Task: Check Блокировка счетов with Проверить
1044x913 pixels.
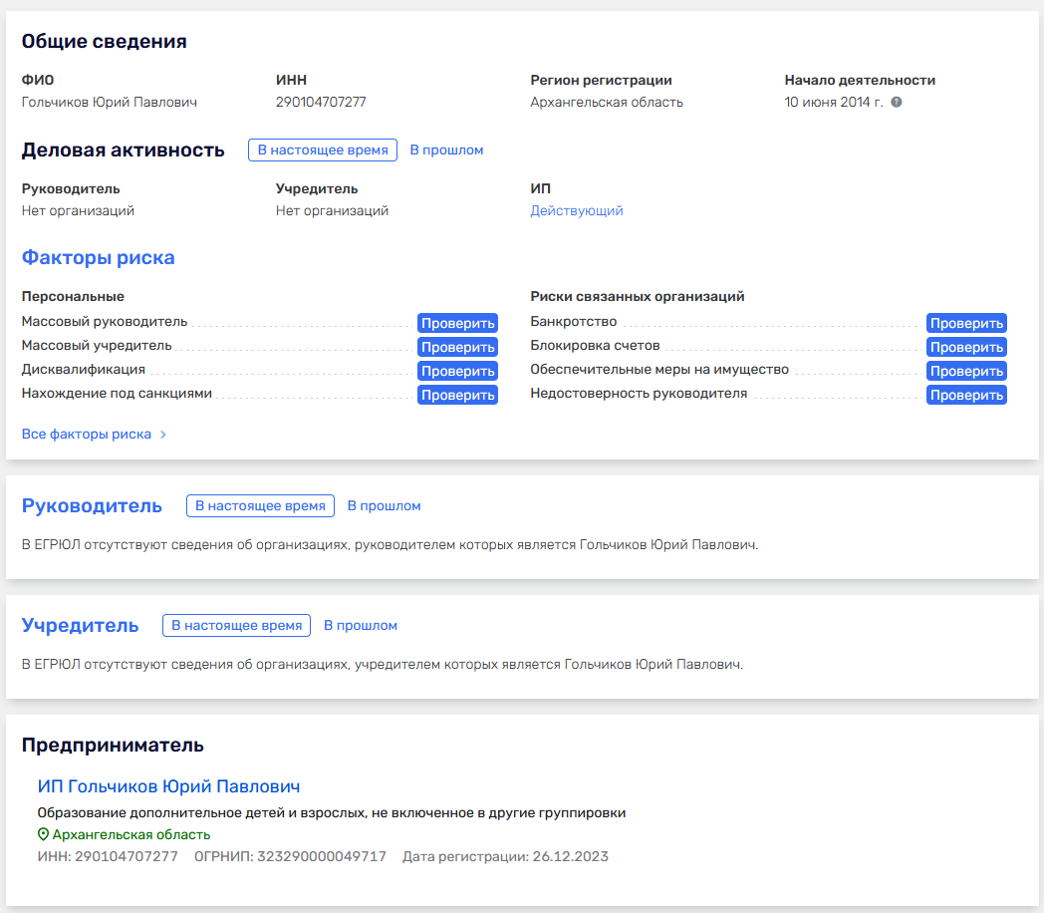Action: coord(966,346)
